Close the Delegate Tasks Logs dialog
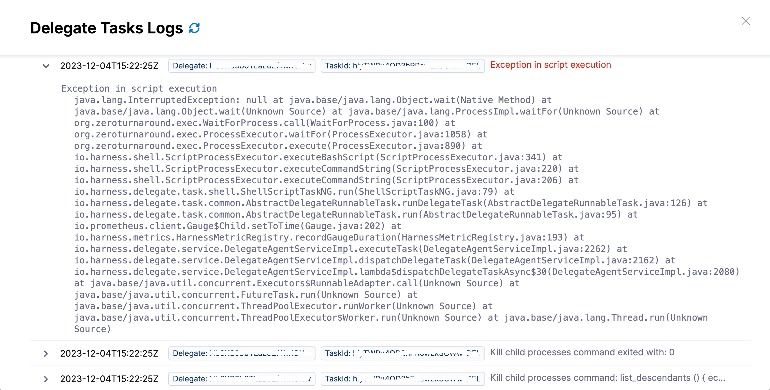Image resolution: width=770 pixels, height=390 pixels. tap(745, 21)
